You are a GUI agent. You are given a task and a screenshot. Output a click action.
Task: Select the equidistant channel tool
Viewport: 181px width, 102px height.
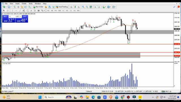coord(24,10)
